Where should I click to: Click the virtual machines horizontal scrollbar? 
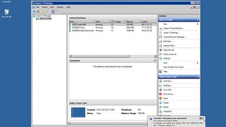point(101,56)
